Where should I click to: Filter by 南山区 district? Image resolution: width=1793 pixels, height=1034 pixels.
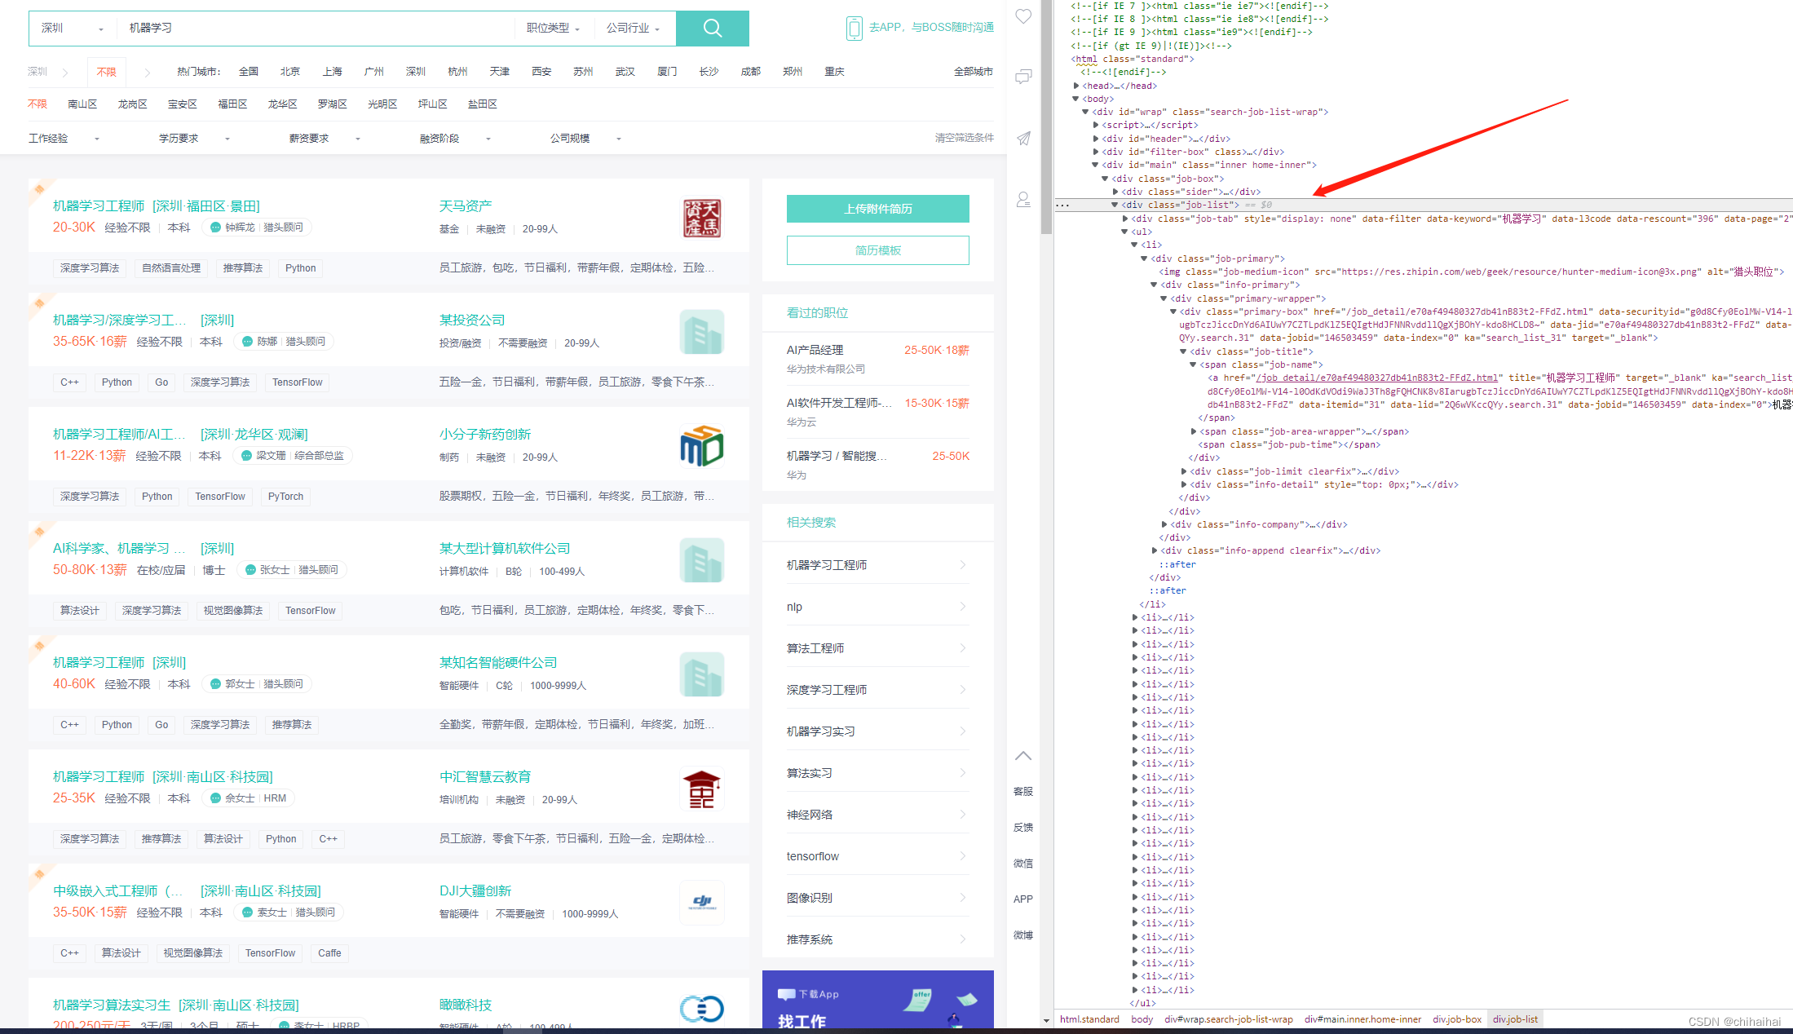[82, 104]
